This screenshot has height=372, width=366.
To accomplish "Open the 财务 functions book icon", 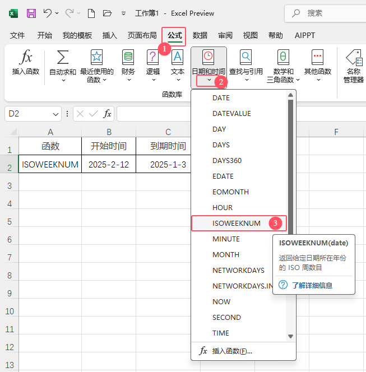I will pos(128,57).
